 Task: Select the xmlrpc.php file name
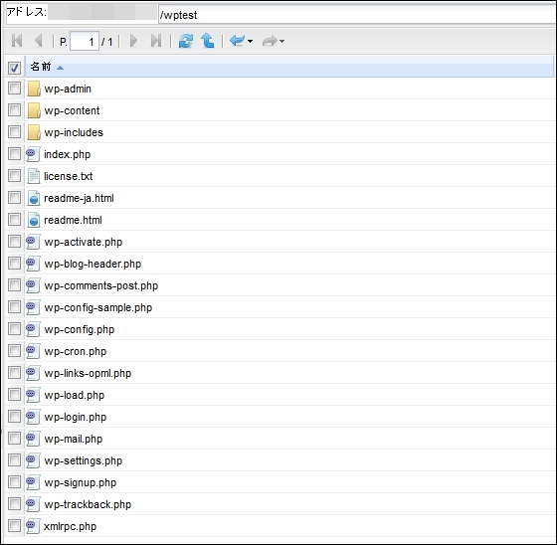(70, 526)
